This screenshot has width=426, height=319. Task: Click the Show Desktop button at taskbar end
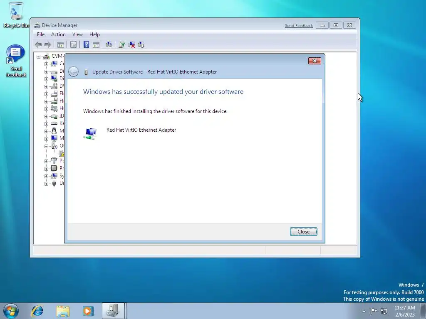[423, 311]
